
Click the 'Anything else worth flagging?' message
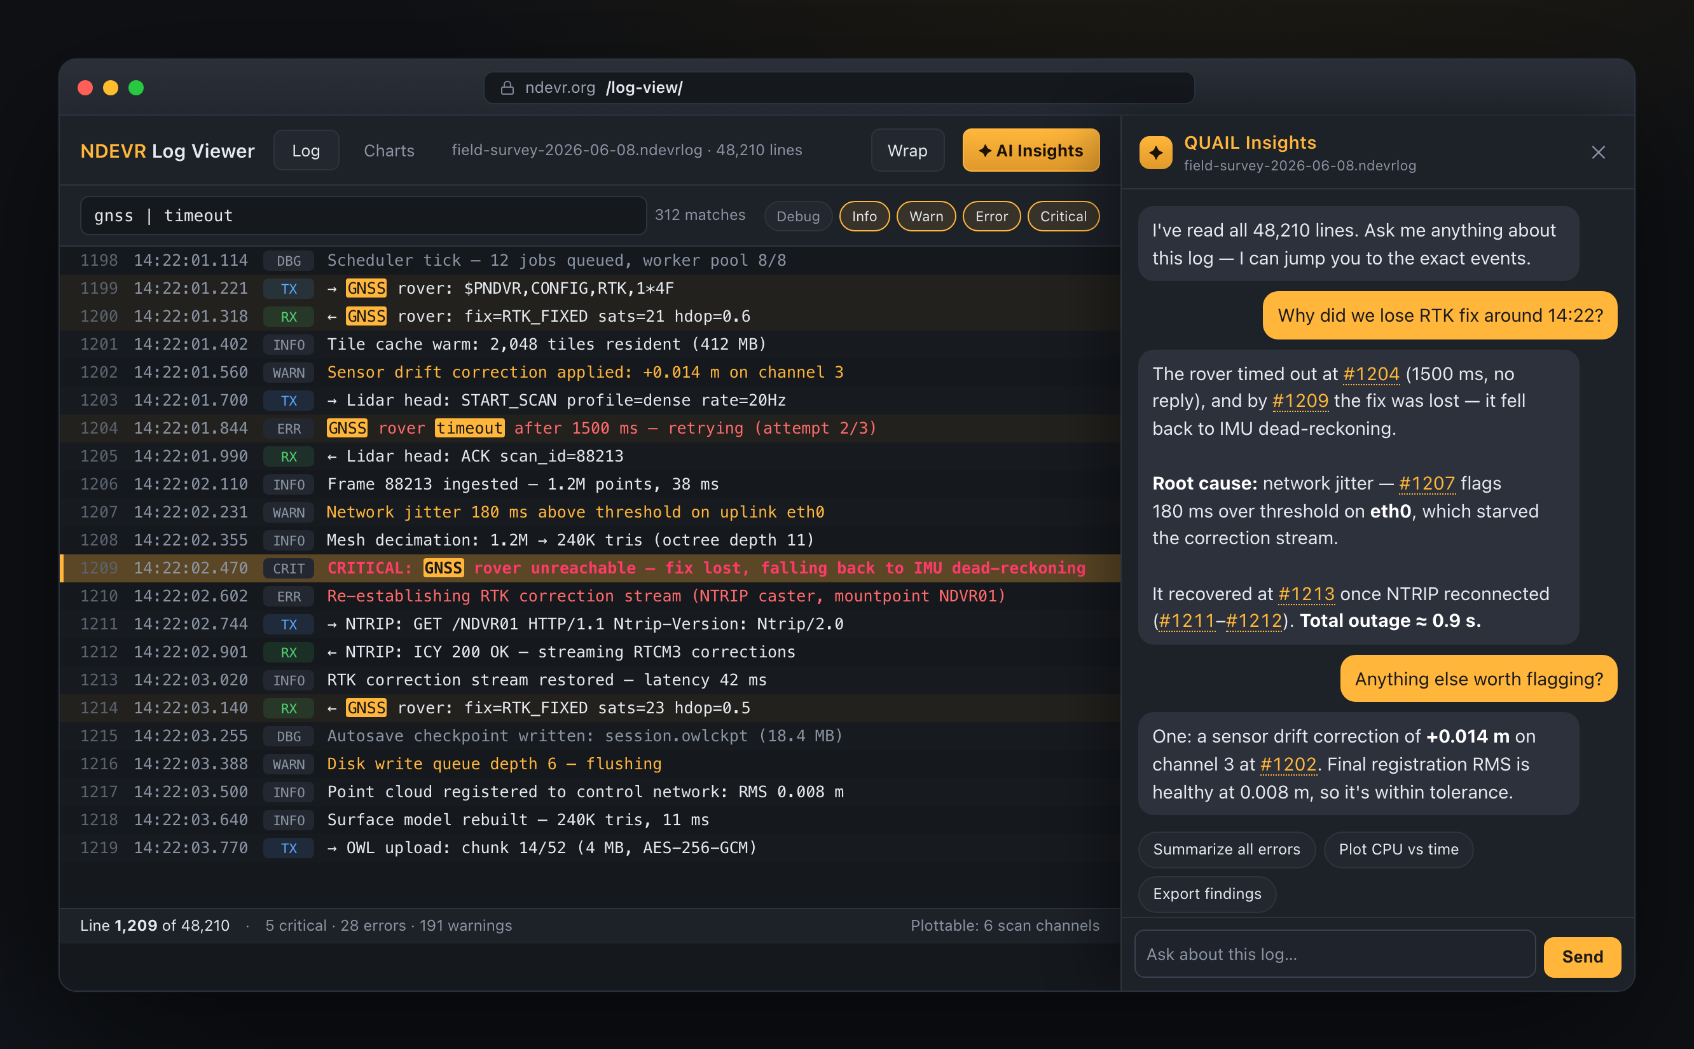pyautogui.click(x=1478, y=679)
